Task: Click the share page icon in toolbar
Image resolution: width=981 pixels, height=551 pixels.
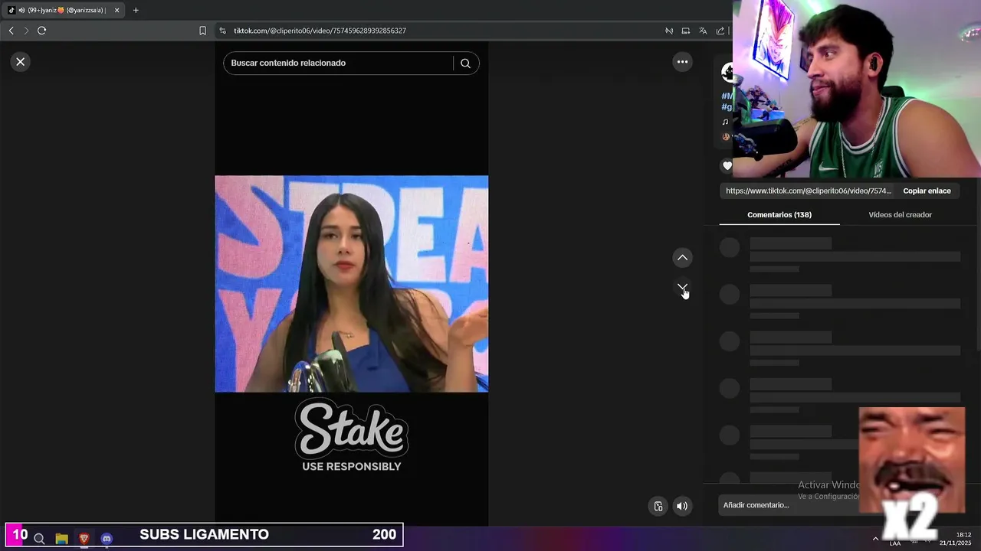Action: pyautogui.click(x=720, y=31)
